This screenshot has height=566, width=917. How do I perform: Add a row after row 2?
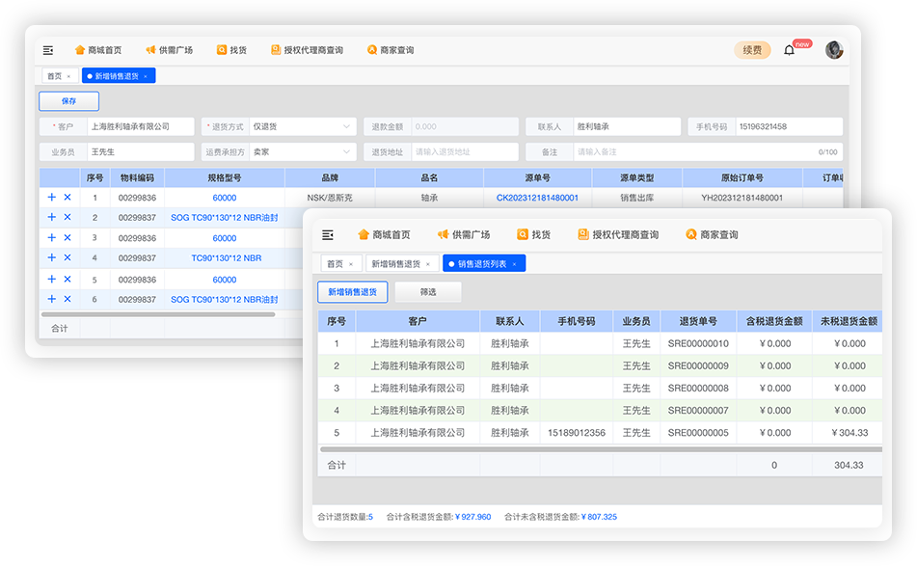point(51,218)
